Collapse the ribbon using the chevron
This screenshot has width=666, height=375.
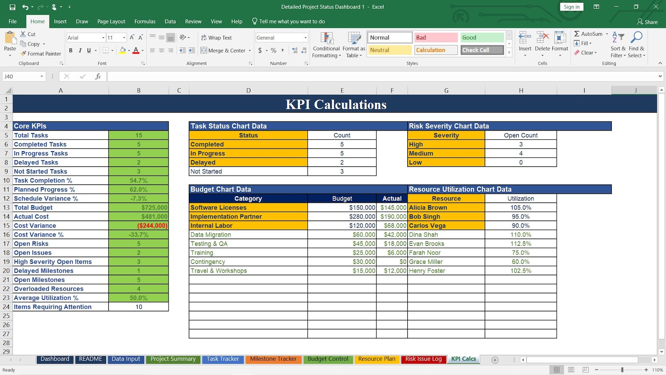(x=660, y=63)
